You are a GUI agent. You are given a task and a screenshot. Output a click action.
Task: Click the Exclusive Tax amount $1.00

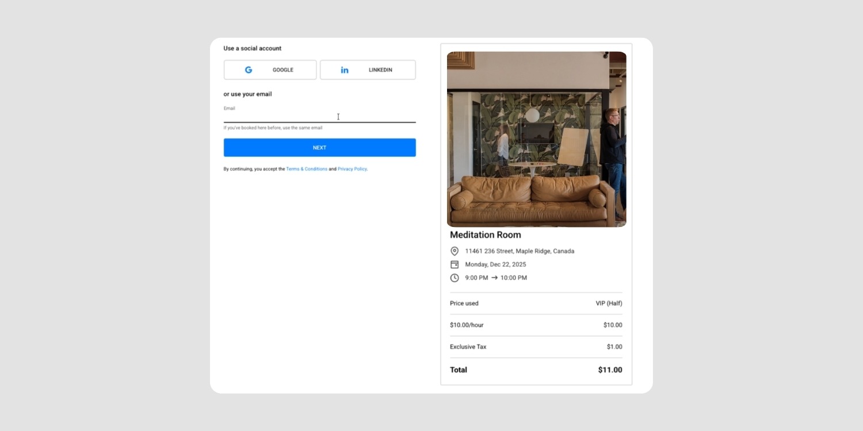coord(614,347)
